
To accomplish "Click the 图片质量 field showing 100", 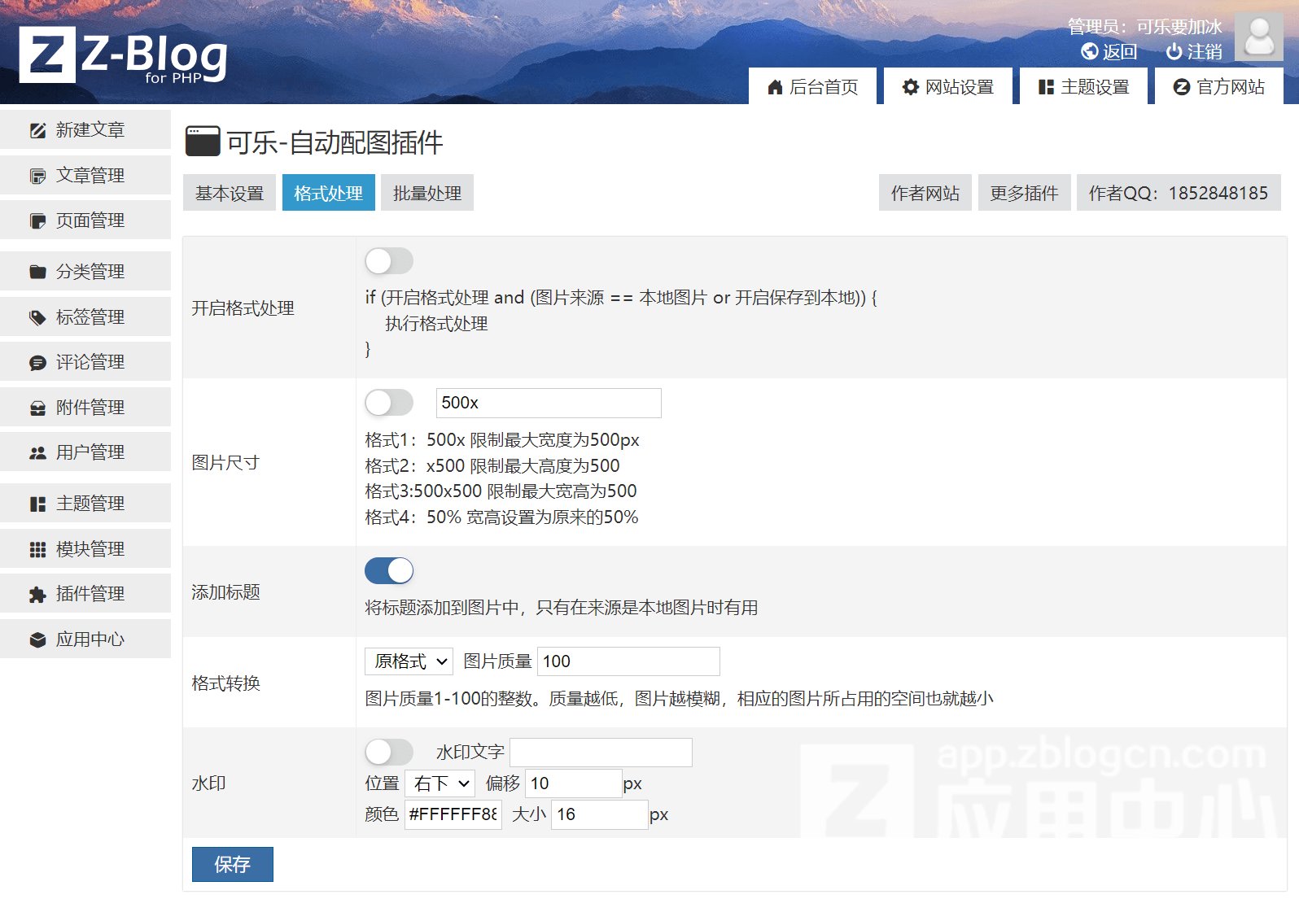I will tap(628, 661).
